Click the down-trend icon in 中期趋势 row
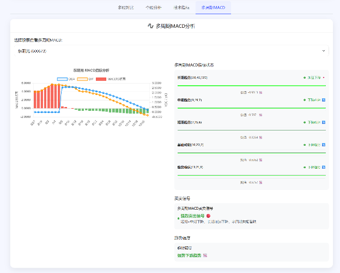 [324, 100]
